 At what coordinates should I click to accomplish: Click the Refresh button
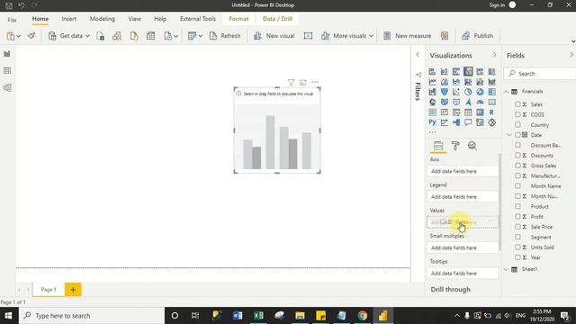click(x=225, y=36)
